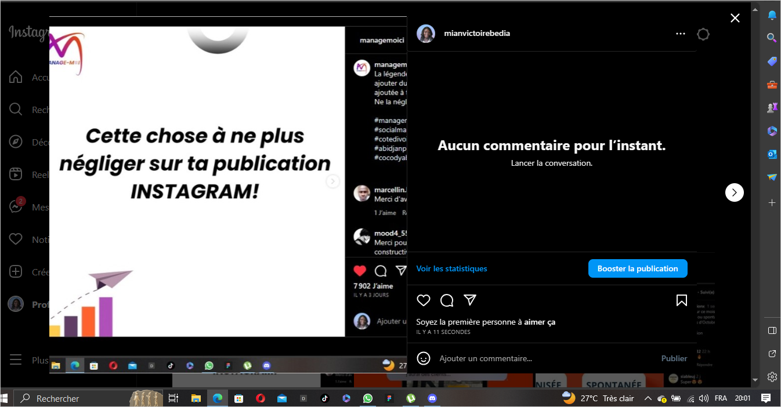Share the post via paper plane icon
Image resolution: width=781 pixels, height=407 pixels.
470,300
